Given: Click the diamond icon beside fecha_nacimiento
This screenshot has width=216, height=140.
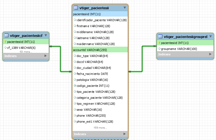Looking at the screenshot, I should click(x=75, y=74).
